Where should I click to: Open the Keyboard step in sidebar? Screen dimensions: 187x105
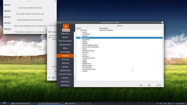(65, 82)
